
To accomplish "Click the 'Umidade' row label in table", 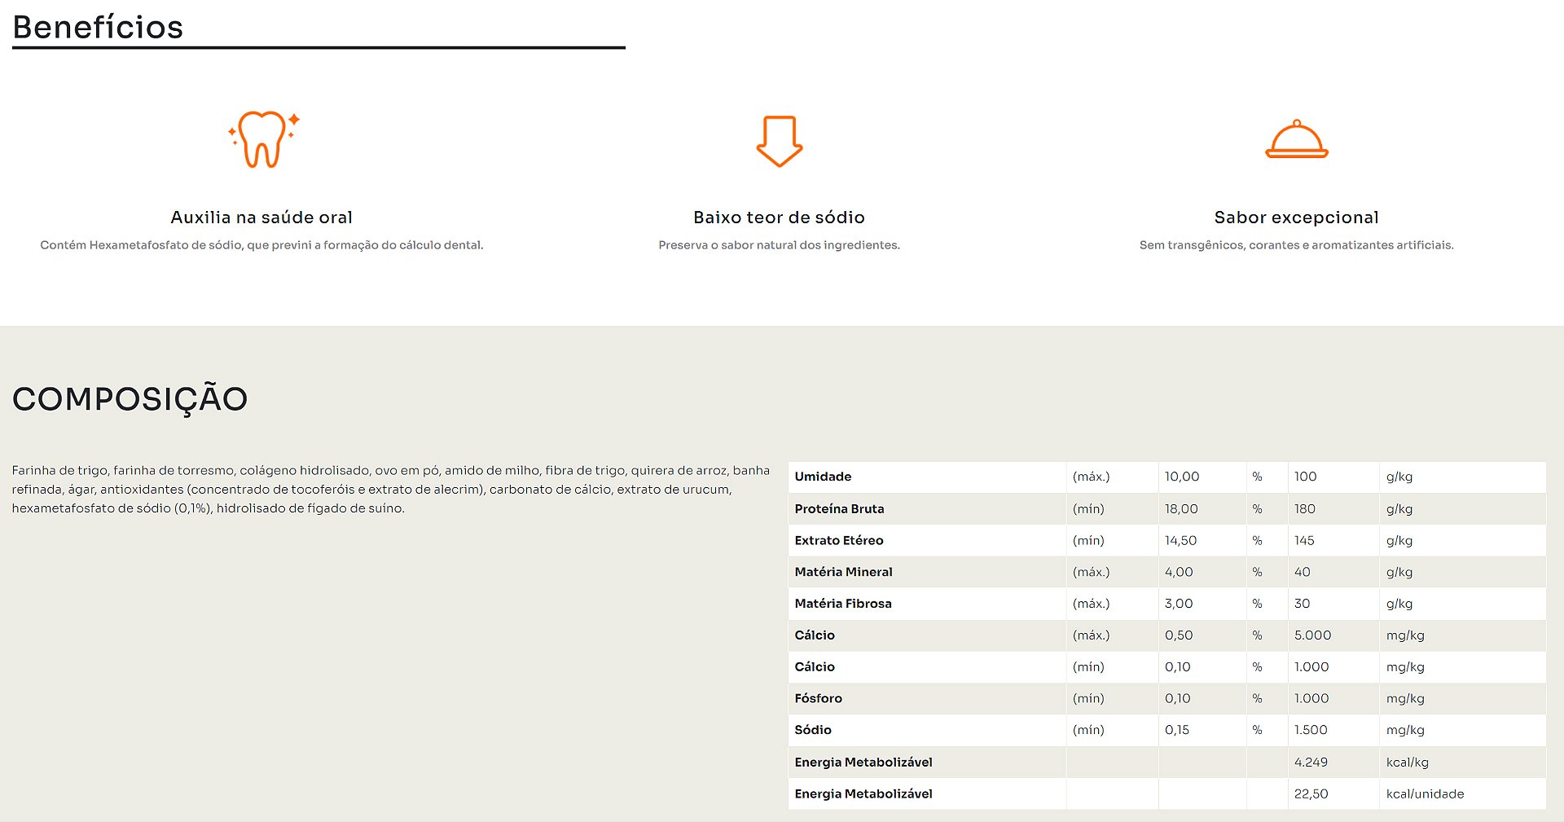I will (x=823, y=477).
